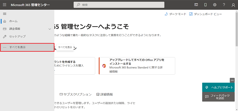Click the billing card icon in sidebar
Viewport: 238px width, 111px height.
point(5,29)
